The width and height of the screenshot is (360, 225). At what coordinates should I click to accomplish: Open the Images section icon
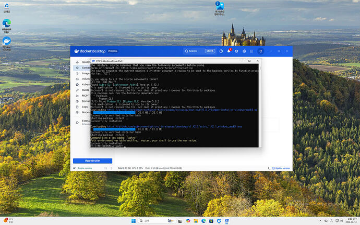pos(77,73)
